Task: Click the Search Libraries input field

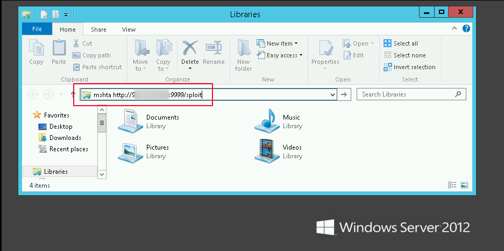Action: (406, 94)
